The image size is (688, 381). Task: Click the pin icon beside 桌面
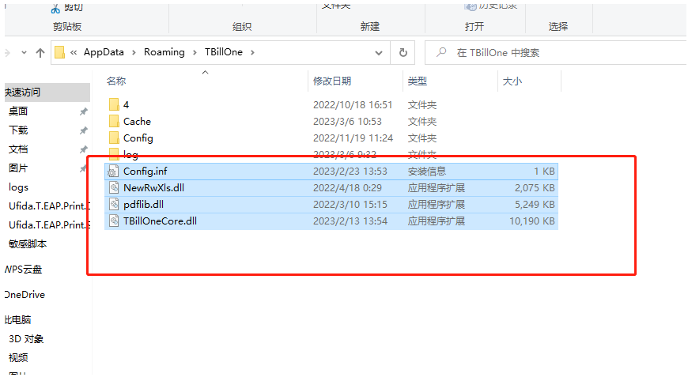tap(83, 111)
